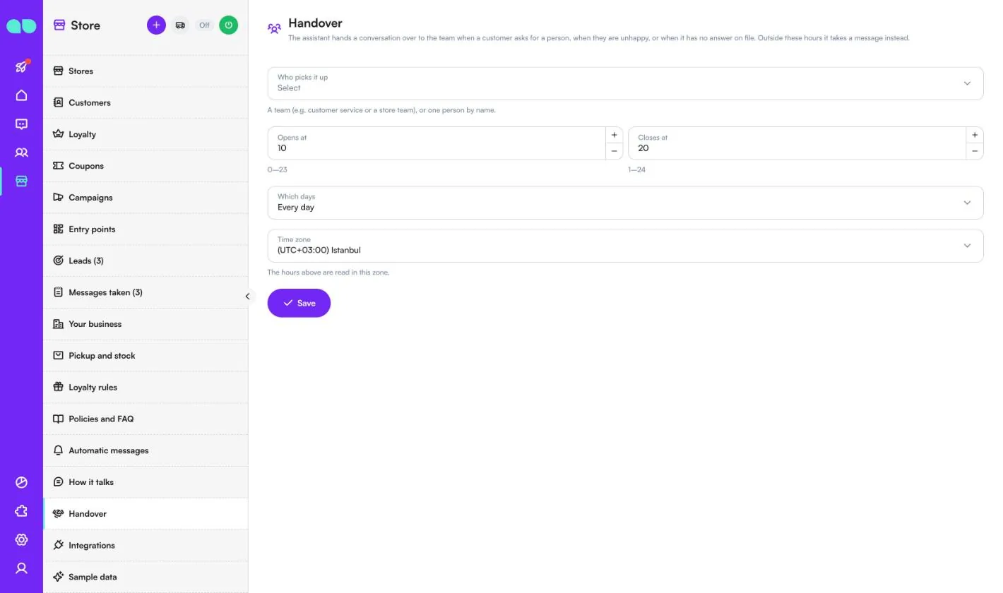Open Policies and FAQ
Screen dimensions: 1003x593
pyautogui.click(x=146, y=419)
